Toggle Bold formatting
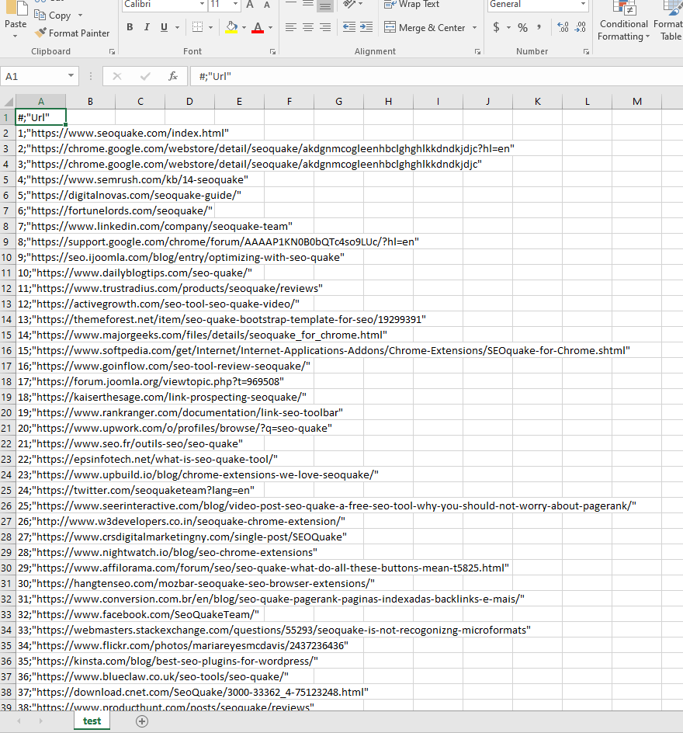 tap(130, 28)
